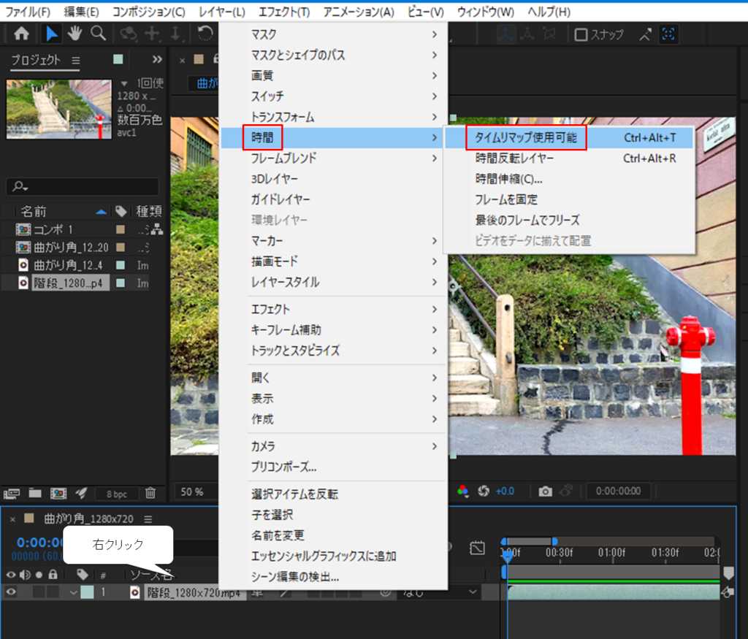Toggle the スナップ checkbox
The height and width of the screenshot is (639, 748).
tap(581, 34)
